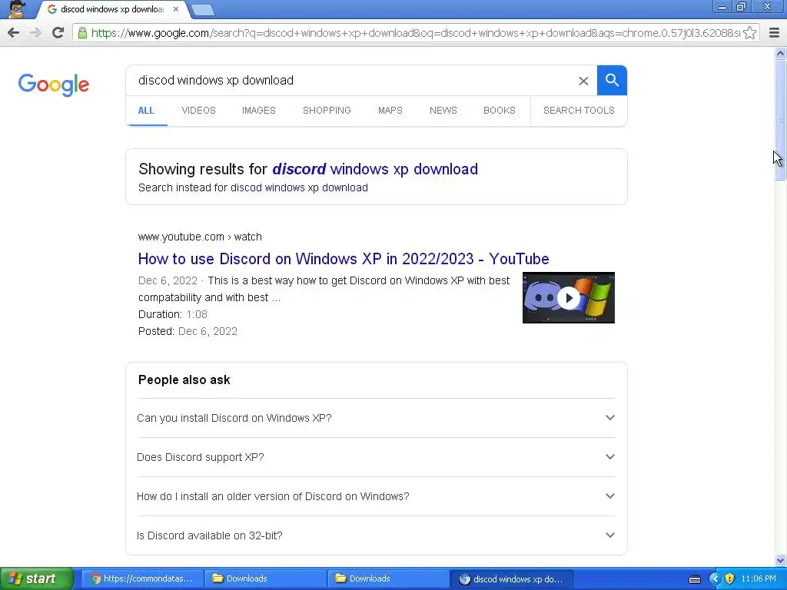Click the security shield tray icon
This screenshot has height=590, width=787.
tap(730, 578)
